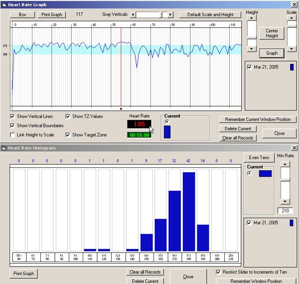Click Current blue color box in Graph window

(x=167, y=132)
